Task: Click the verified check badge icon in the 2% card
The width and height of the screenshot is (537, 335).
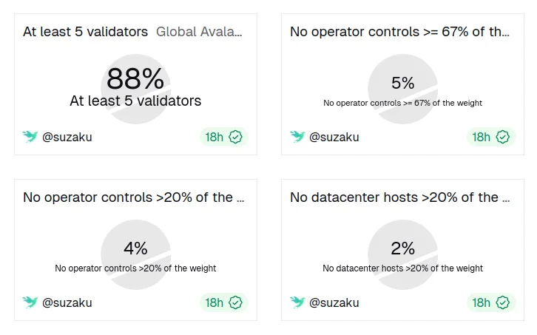Action: tap(503, 302)
